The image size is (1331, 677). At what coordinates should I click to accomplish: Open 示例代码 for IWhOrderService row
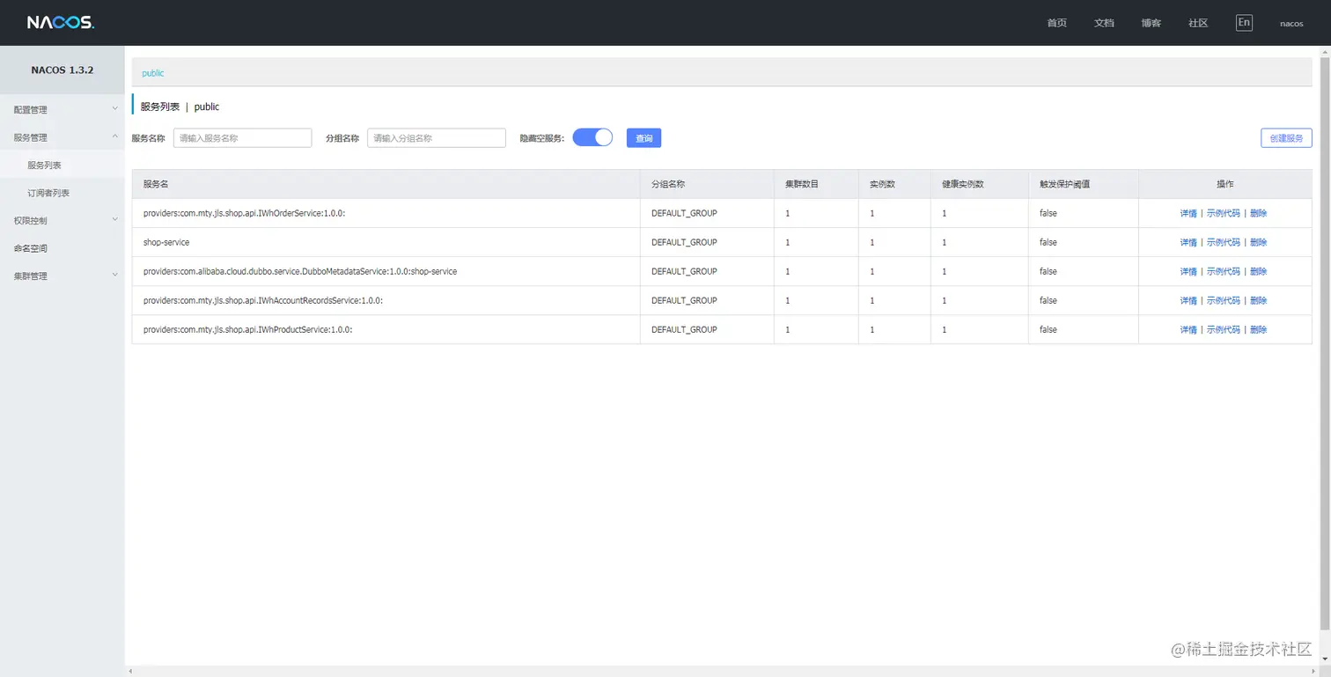coord(1223,213)
